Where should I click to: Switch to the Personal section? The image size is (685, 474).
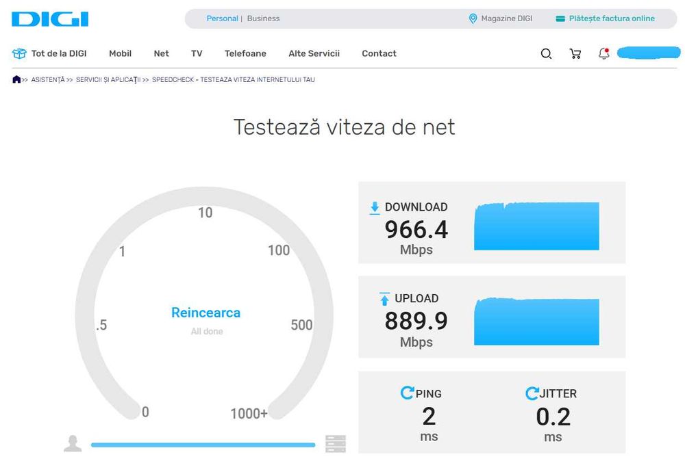(222, 18)
